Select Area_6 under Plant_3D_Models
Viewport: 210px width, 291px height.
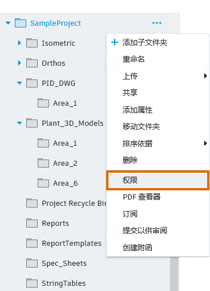(x=66, y=184)
